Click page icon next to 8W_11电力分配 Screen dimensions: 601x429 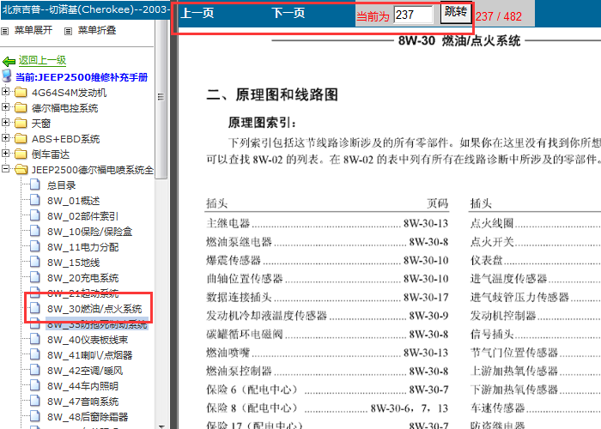point(35,246)
